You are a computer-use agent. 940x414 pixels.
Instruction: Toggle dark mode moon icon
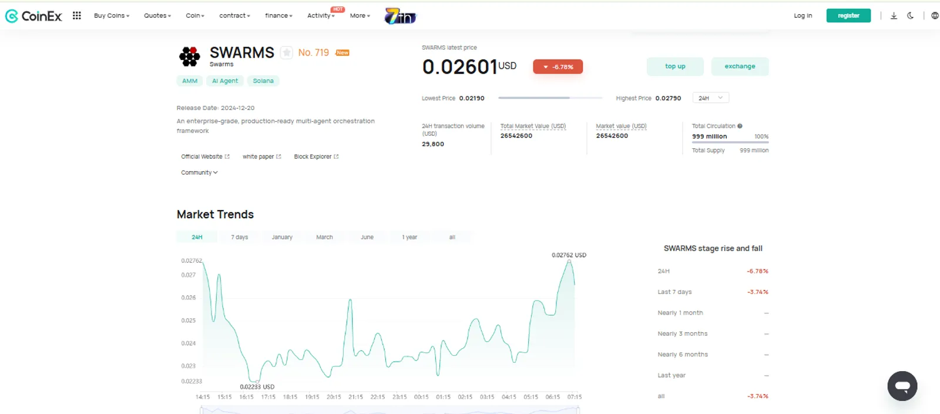point(910,16)
